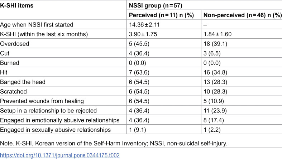This screenshot has height=159, width=282.
Task: Click the Overdosed row label
Action: (15, 44)
